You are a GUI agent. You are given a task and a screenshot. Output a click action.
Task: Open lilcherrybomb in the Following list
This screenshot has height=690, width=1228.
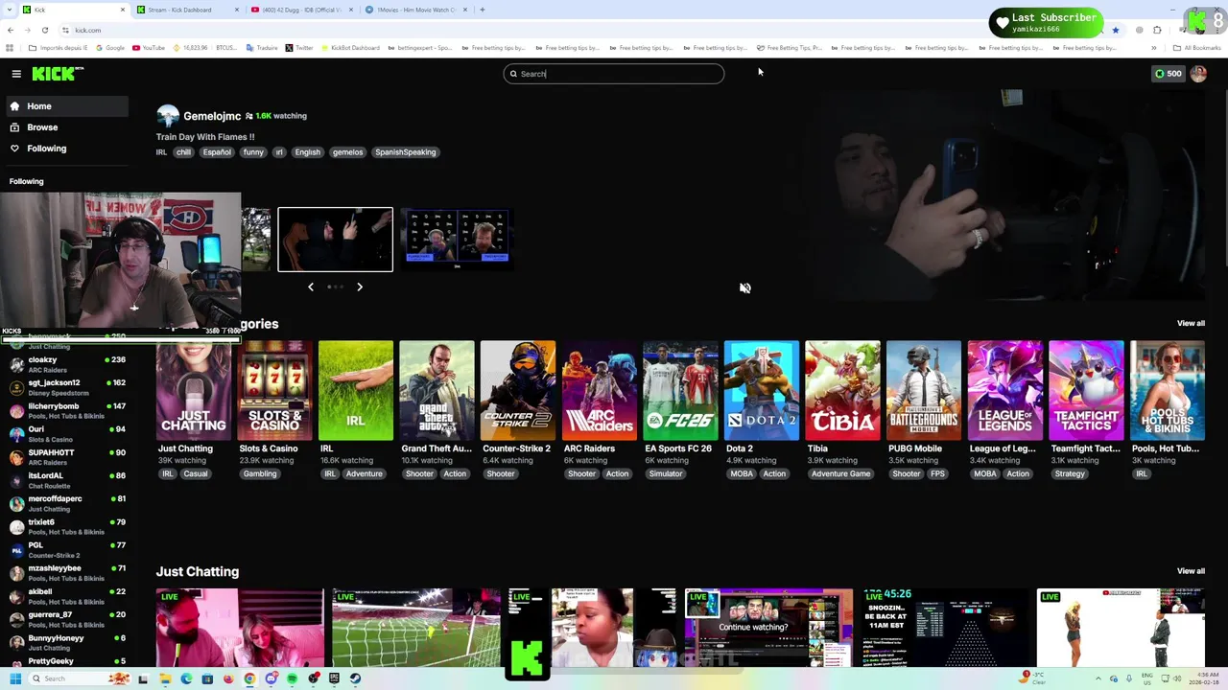click(67, 410)
